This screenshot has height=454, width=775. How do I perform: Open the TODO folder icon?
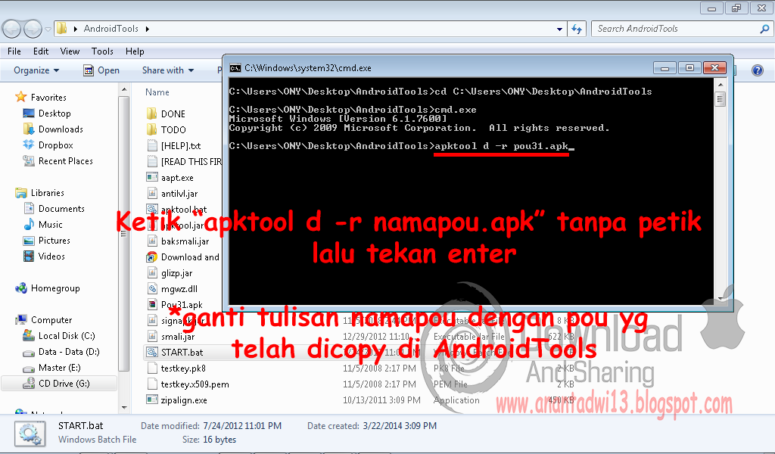[x=151, y=130]
